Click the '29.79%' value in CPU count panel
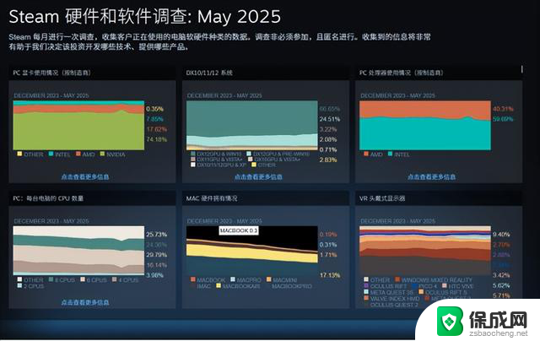The image size is (540, 341). 157,255
